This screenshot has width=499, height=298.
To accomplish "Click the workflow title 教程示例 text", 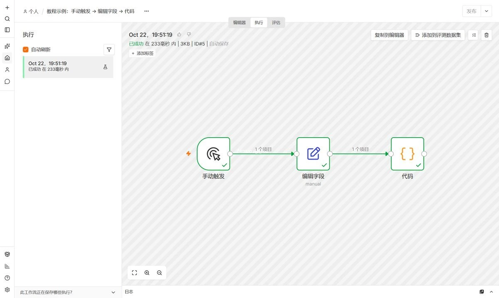I will (91, 11).
